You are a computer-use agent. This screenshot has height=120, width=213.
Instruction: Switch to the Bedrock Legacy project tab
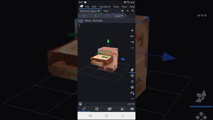pyautogui.click(x=90, y=11)
